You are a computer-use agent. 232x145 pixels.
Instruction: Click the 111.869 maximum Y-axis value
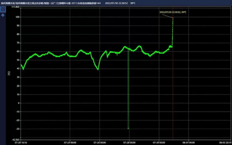(15, 7)
